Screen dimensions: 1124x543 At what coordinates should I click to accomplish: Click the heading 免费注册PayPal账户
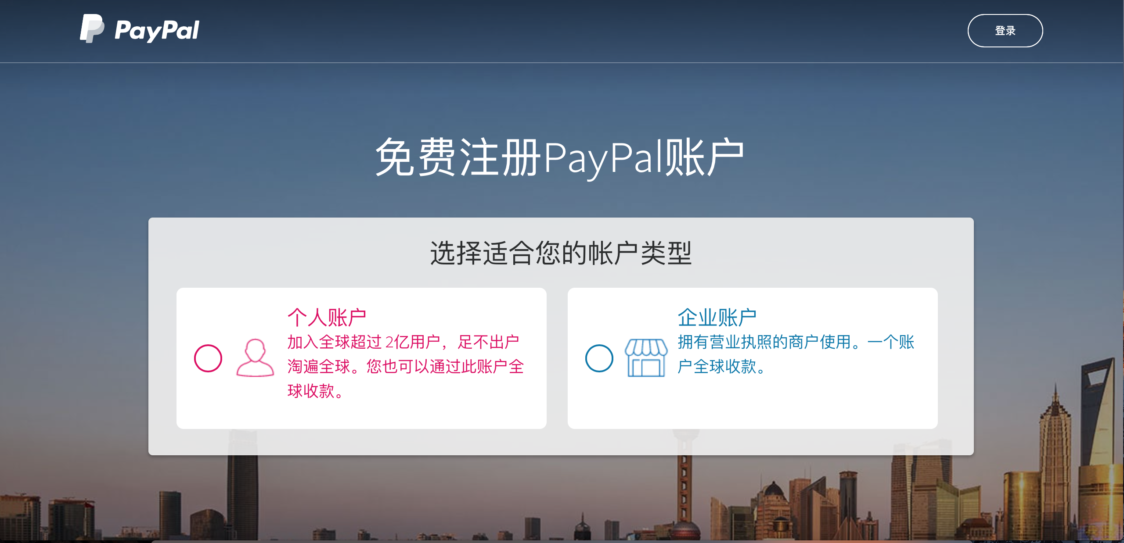click(x=560, y=157)
